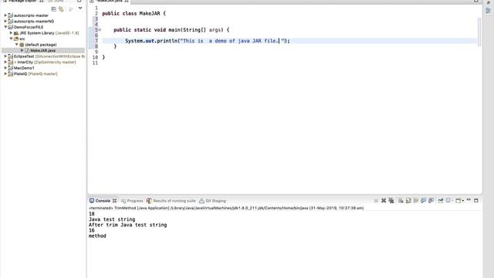Select the DemoForJarFILE project
This screenshot has width=494, height=278.
[x=29, y=27]
